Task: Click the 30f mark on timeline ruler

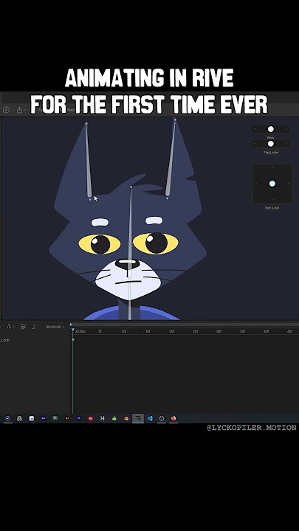Action: [x=219, y=332]
